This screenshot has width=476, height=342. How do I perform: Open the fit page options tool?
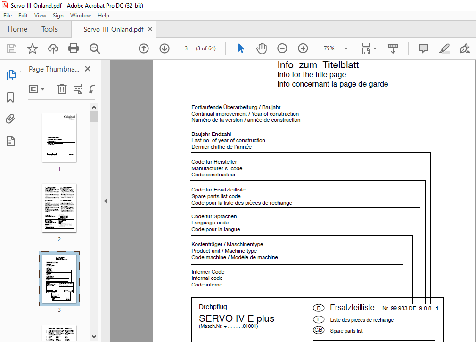[x=366, y=48]
